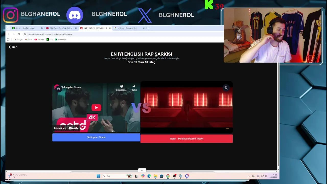Vote for Wegh - Murabba red button
Viewport: 327px width, 184px height.
186,139
